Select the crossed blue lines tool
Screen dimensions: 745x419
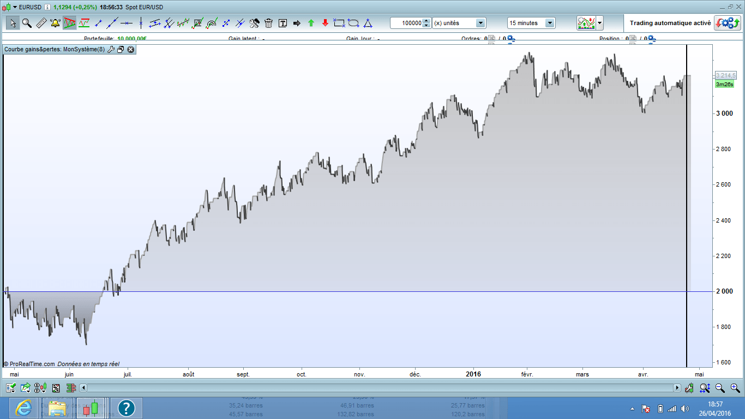coord(240,23)
